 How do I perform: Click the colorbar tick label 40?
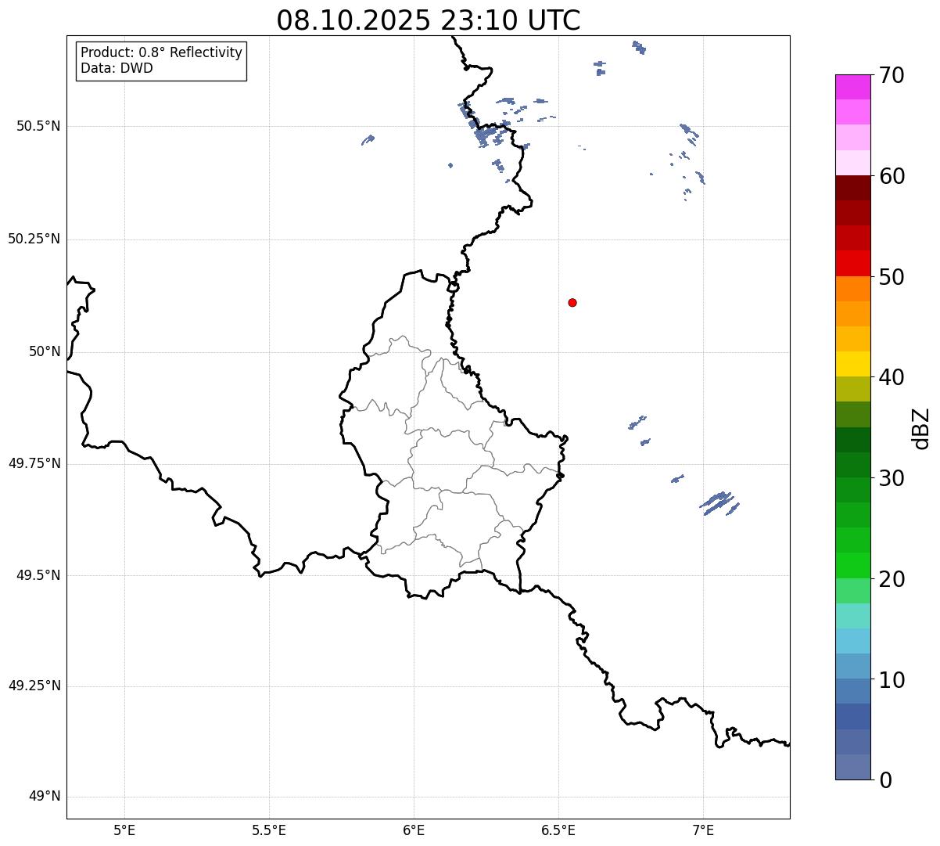point(892,377)
